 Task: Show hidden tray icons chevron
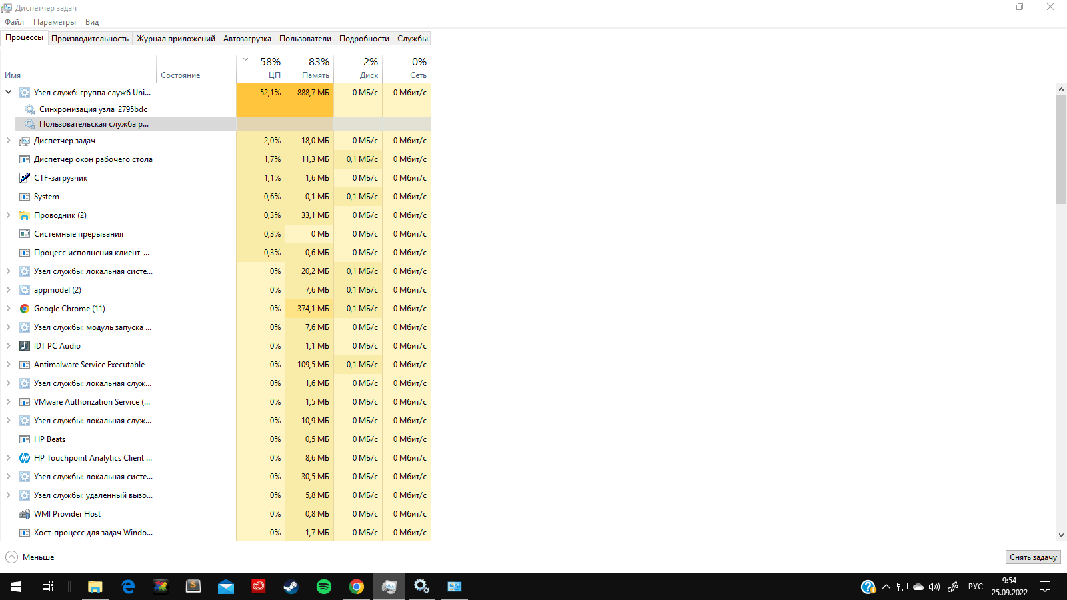tap(886, 587)
